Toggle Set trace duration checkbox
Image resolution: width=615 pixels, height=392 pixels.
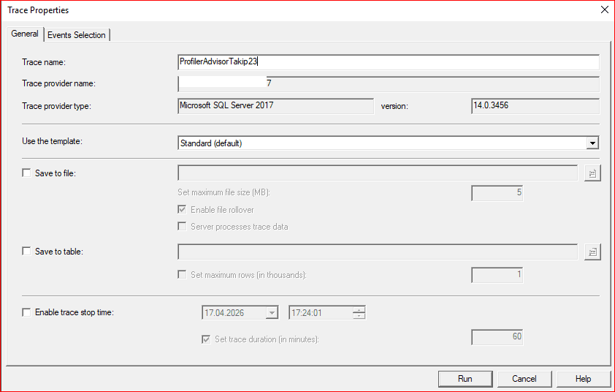[x=206, y=339]
